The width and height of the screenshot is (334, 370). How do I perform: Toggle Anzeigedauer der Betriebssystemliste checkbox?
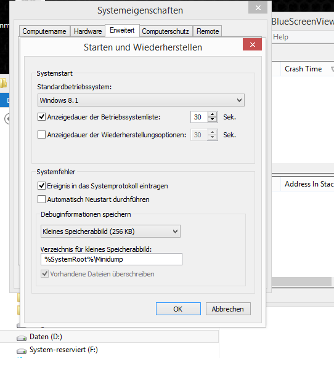(41, 116)
